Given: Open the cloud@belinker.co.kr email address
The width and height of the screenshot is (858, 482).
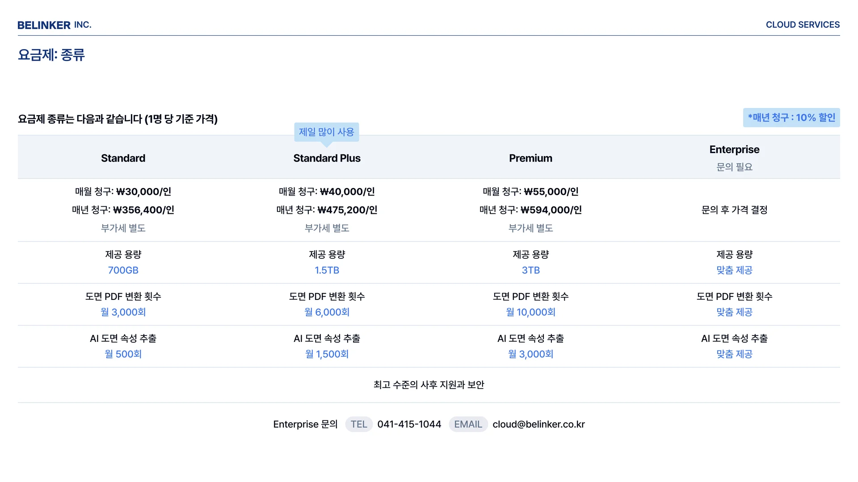Looking at the screenshot, I should pos(538,424).
